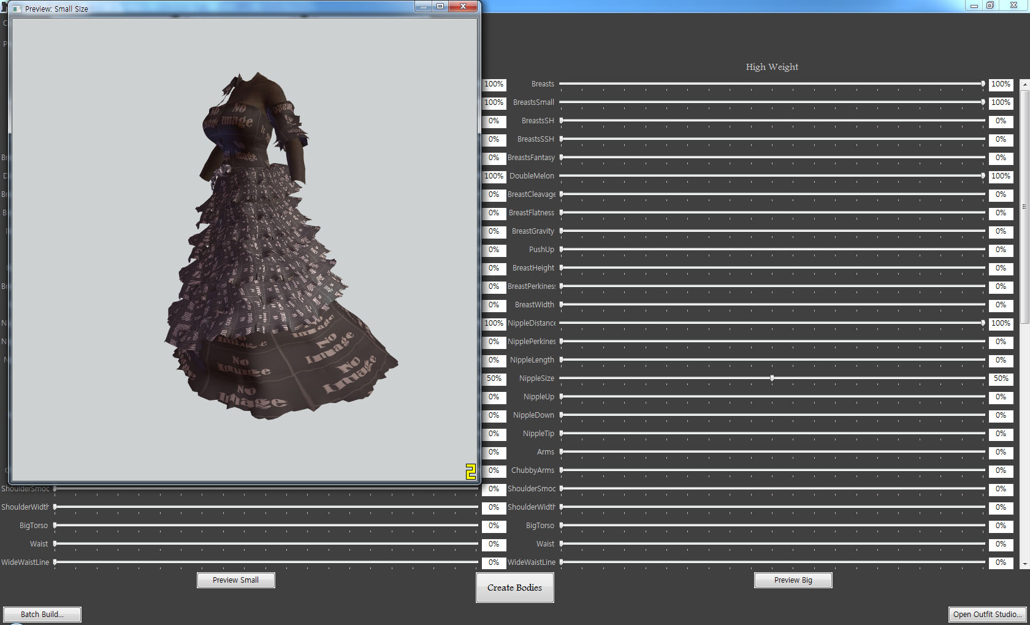
Task: Click the BreastCleavage slider handle
Action: click(561, 194)
